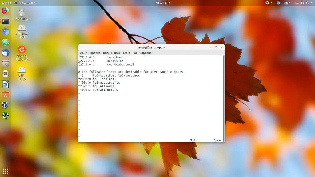Click the Chromium tray indicator icon
This screenshot has height=177, width=315.
click(278, 3)
